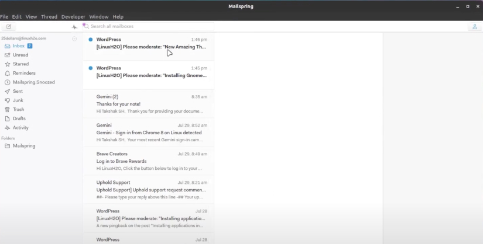Select the Trash folder label
This screenshot has width=483, height=244.
tap(19, 109)
